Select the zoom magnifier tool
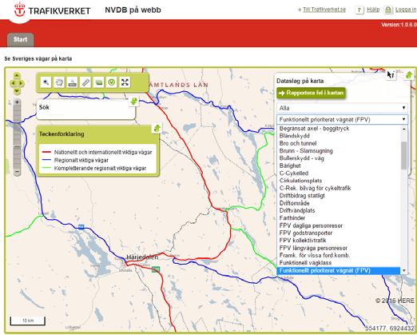417x335 pixels. pos(46,82)
